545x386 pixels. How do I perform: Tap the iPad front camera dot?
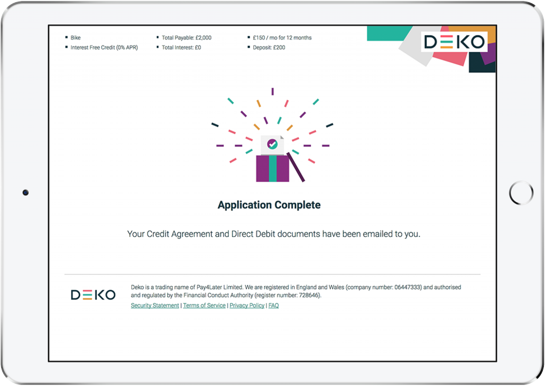(x=26, y=193)
